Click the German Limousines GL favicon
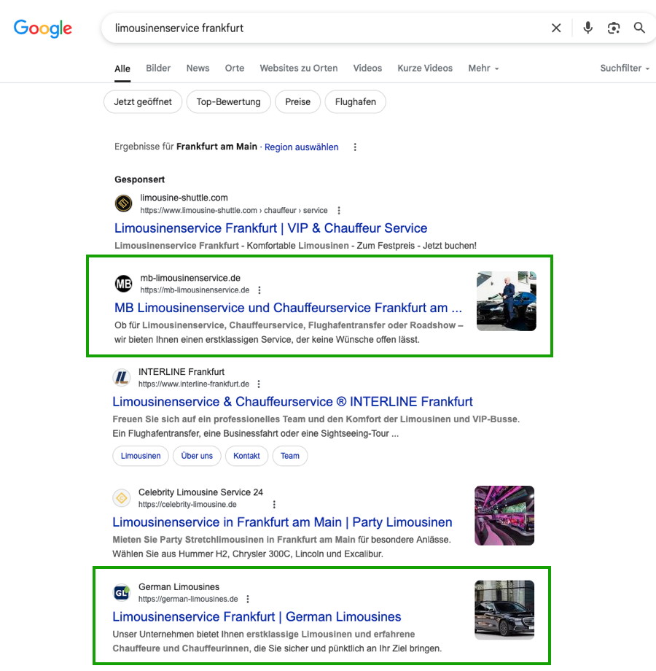Viewport: 656px width, 671px height. click(122, 592)
